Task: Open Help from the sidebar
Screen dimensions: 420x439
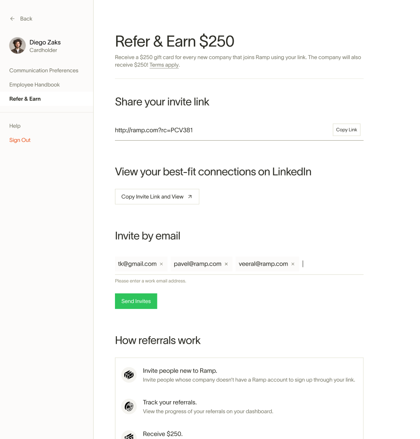Action: coord(15,126)
